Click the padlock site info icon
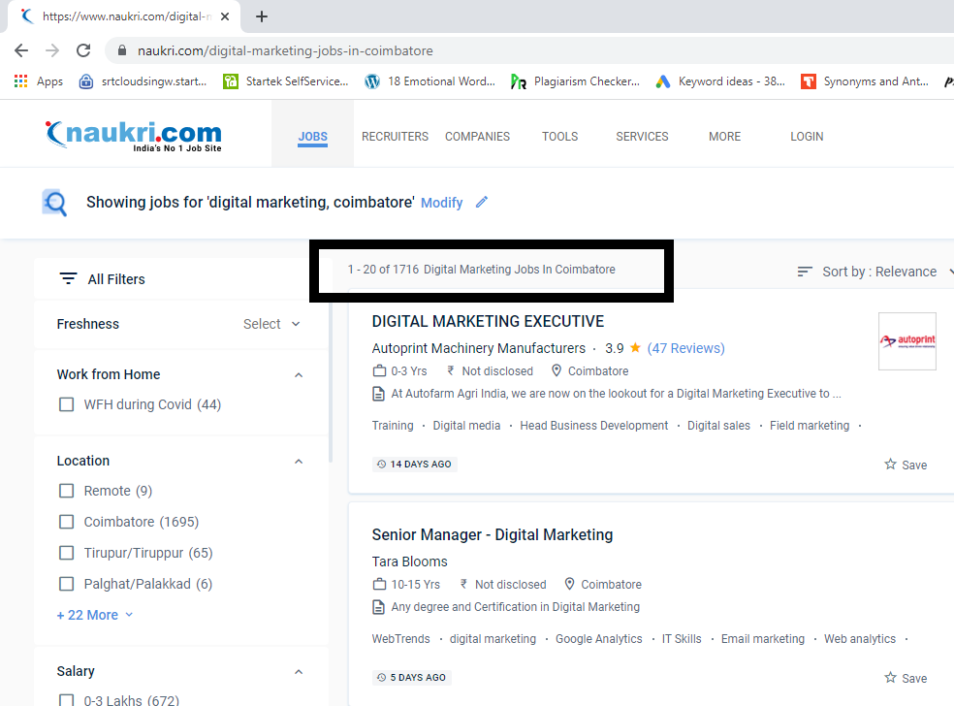954x706 pixels. [122, 50]
